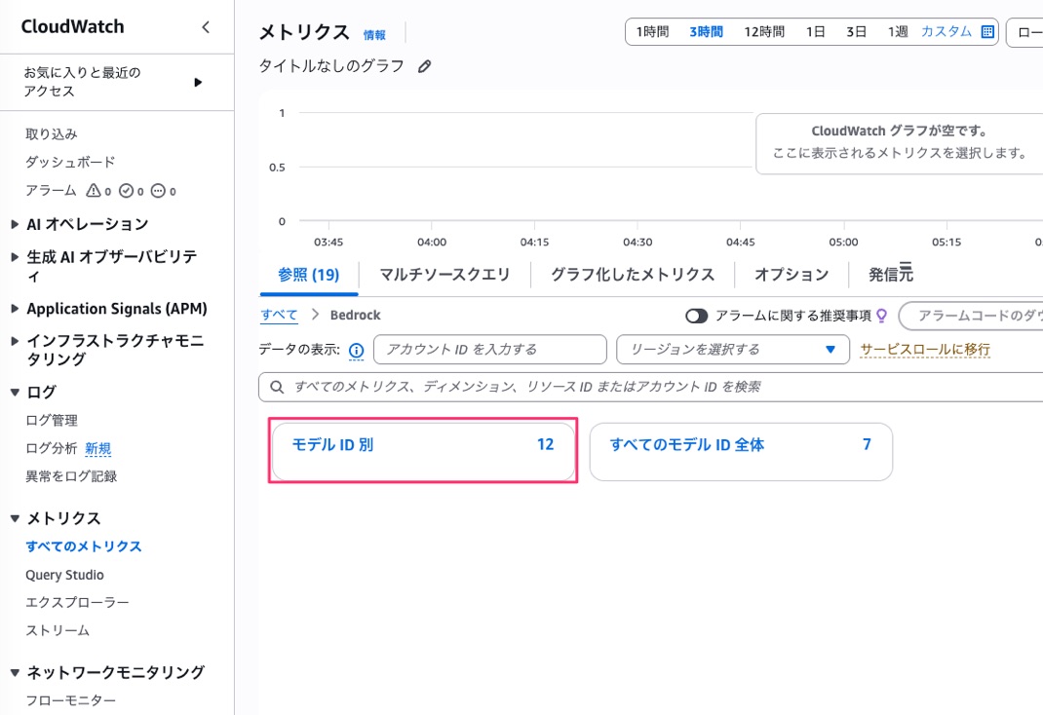Expand the AI オペレーション section
Viewport: 1043px width, 715px height.
15,225
